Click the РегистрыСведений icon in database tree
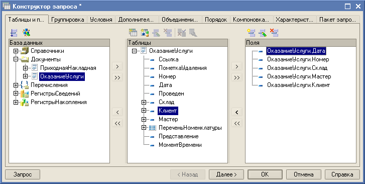The width and height of the screenshot is (365, 184). pyautogui.click(x=25, y=94)
